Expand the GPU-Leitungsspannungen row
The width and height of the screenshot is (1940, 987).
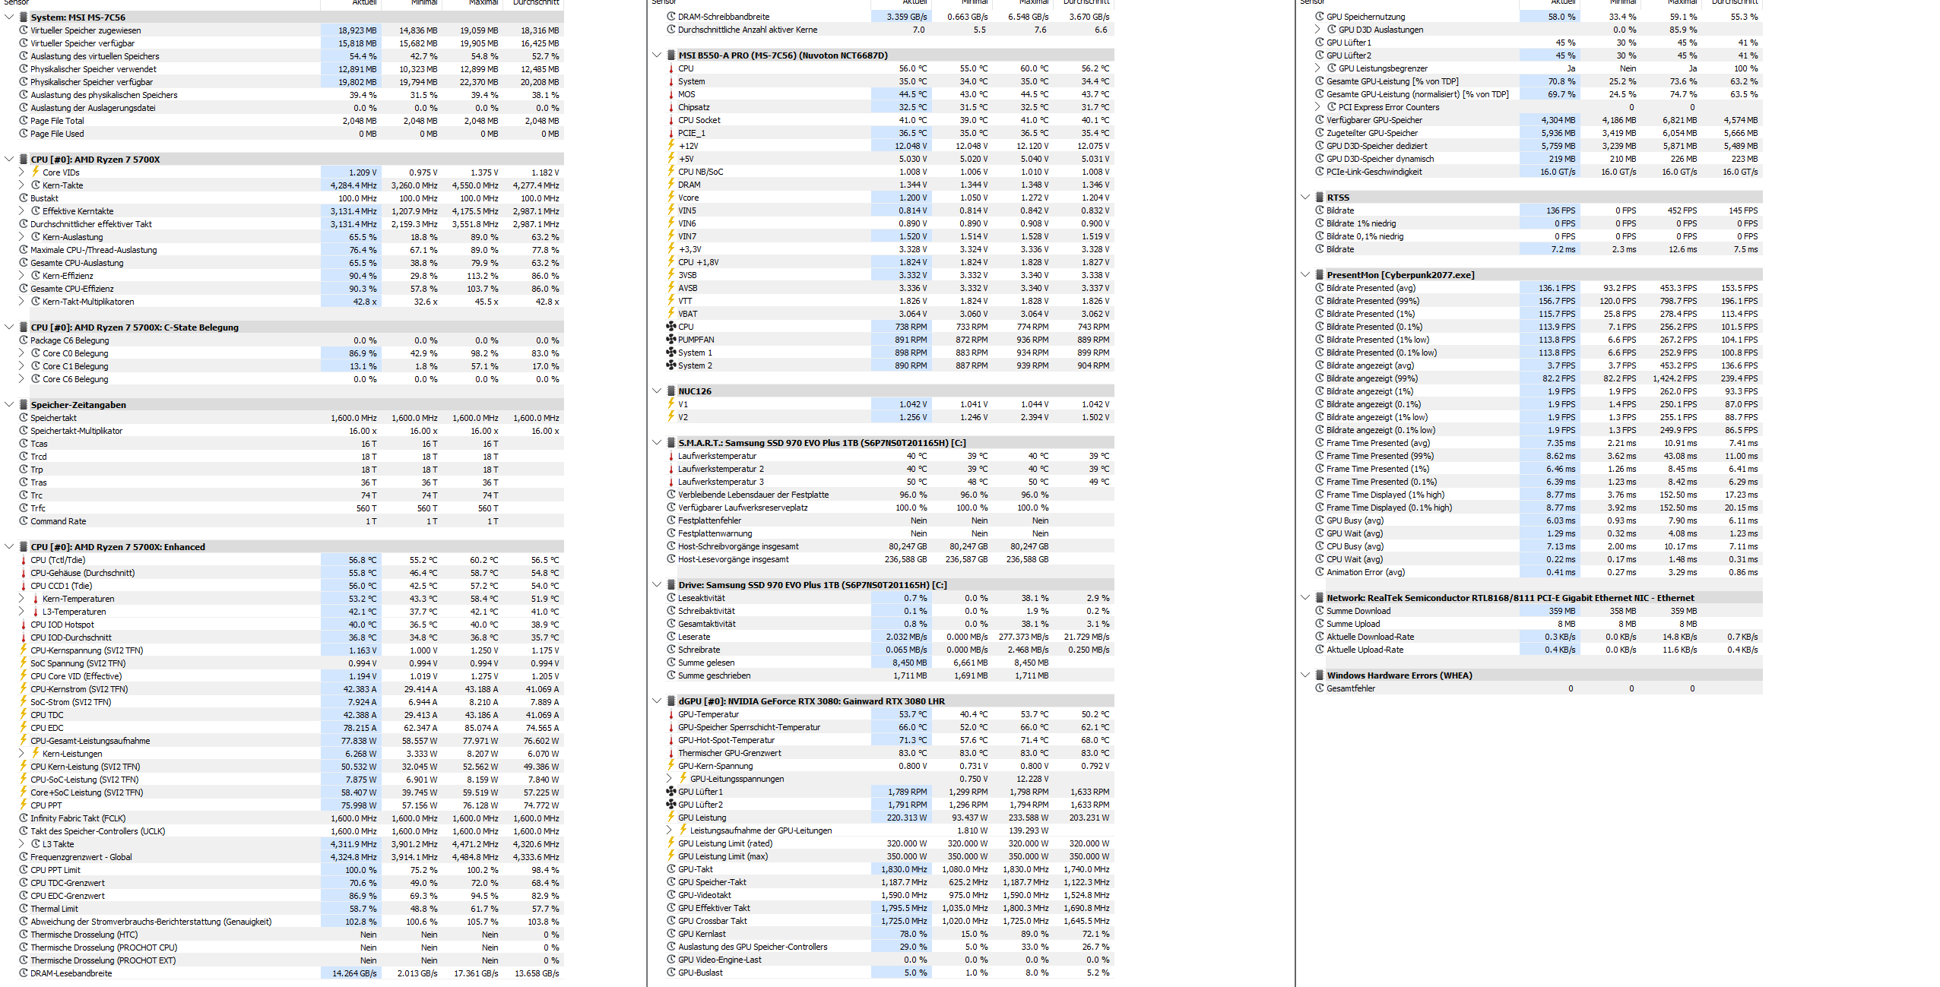click(x=669, y=778)
